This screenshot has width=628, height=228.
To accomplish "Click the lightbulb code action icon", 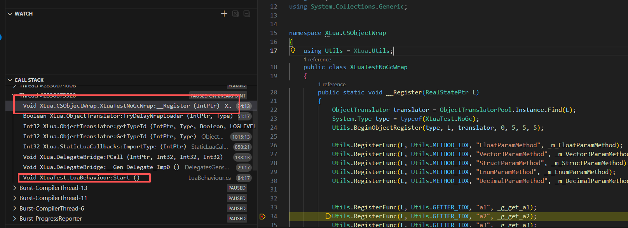I will point(293,50).
